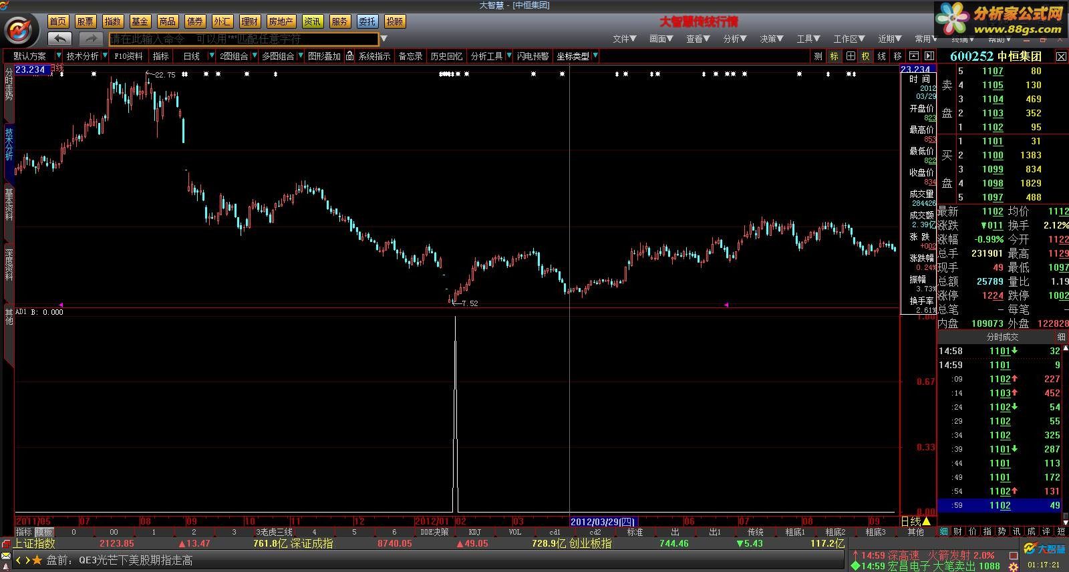Open the 股票 stocks tab

coord(86,21)
